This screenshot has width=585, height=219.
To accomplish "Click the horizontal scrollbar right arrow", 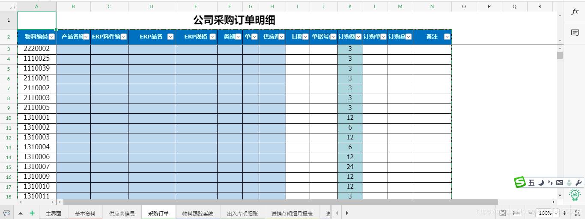I will [x=553, y=202].
